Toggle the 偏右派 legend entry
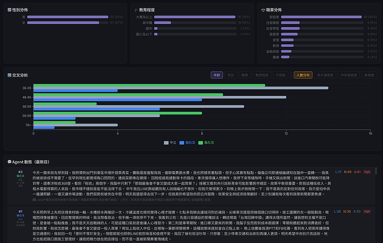Viewport: 383px width, 243px height. point(188,143)
